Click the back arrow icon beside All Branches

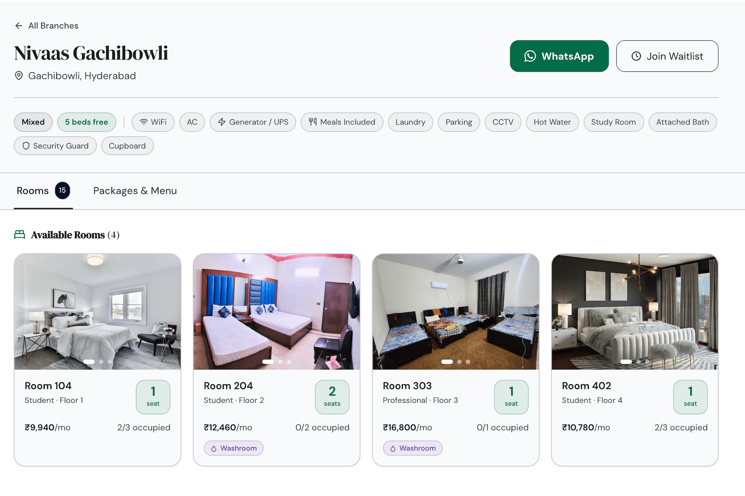click(18, 26)
